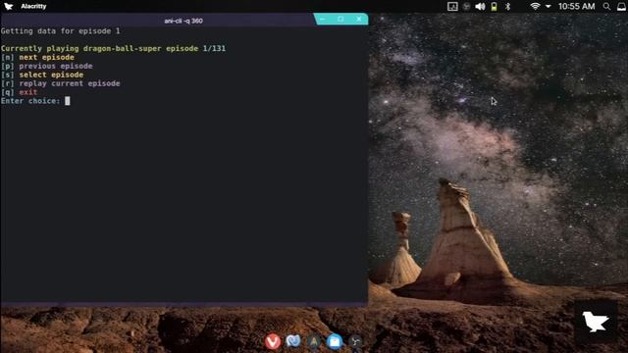The image size is (628, 353).
Task: Open the Alacritty app menu in panel
Action: [33, 7]
